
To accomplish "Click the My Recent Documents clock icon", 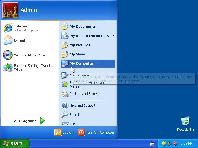I will tap(65, 36).
